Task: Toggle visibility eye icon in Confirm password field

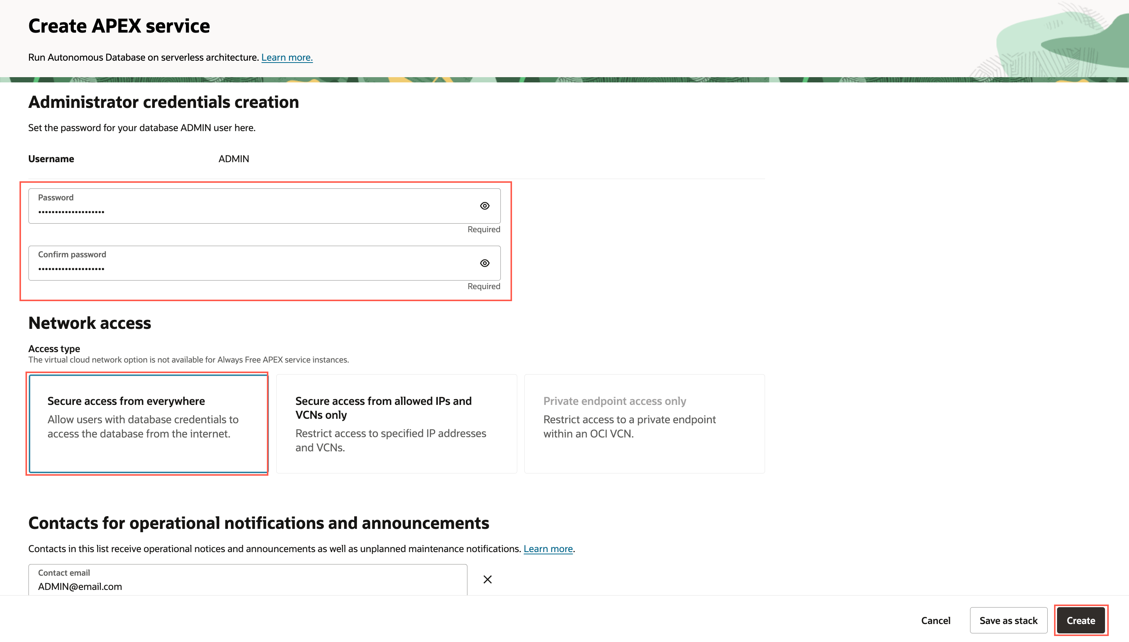Action: tap(484, 263)
